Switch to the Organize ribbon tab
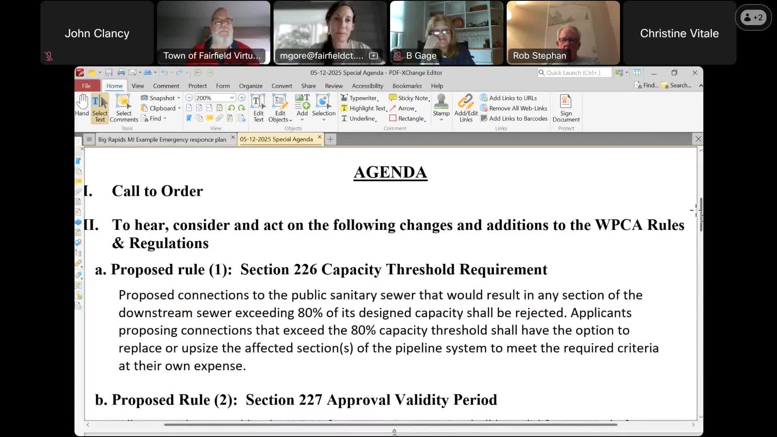 pos(250,85)
